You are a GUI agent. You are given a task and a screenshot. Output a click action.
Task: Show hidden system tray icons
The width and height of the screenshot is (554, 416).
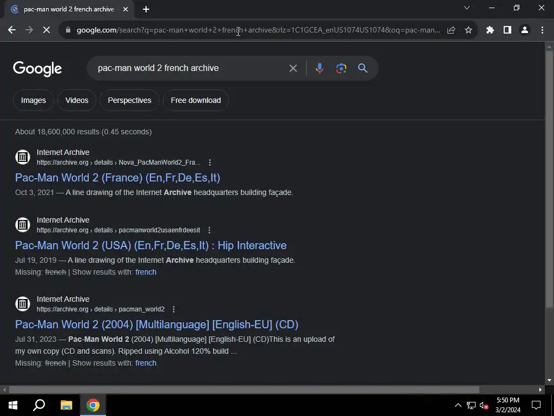tap(458, 405)
